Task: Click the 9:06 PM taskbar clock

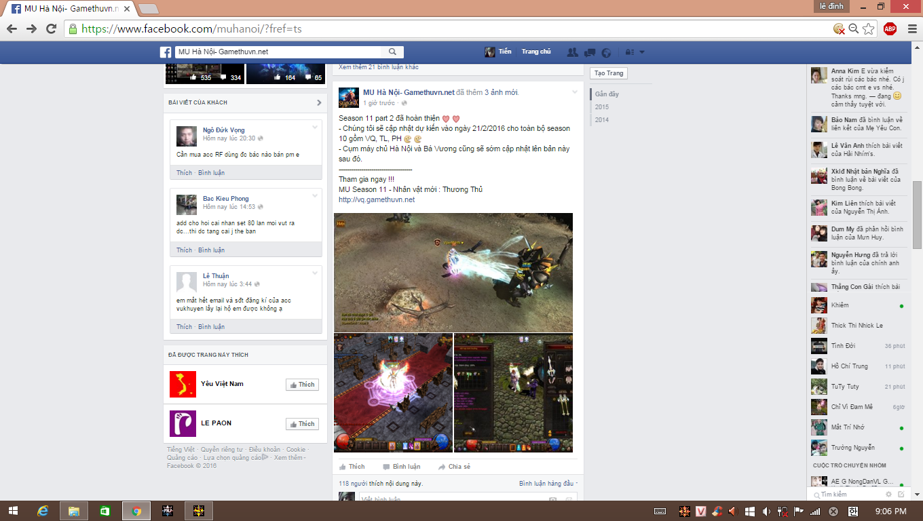Action: pyautogui.click(x=890, y=511)
